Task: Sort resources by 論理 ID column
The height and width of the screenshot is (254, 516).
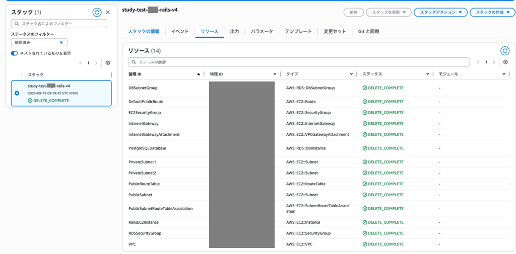Action: [x=199, y=74]
